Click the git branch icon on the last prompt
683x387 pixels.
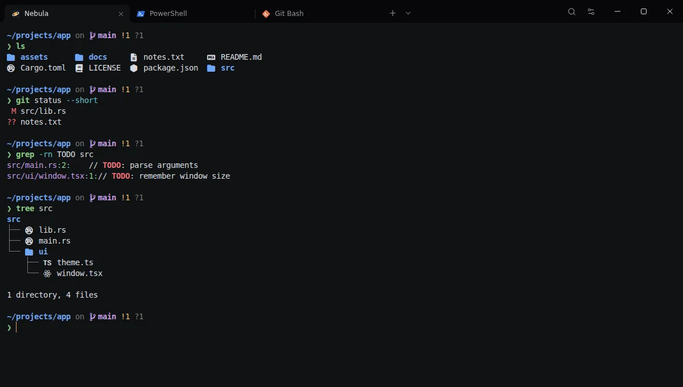pyautogui.click(x=93, y=316)
